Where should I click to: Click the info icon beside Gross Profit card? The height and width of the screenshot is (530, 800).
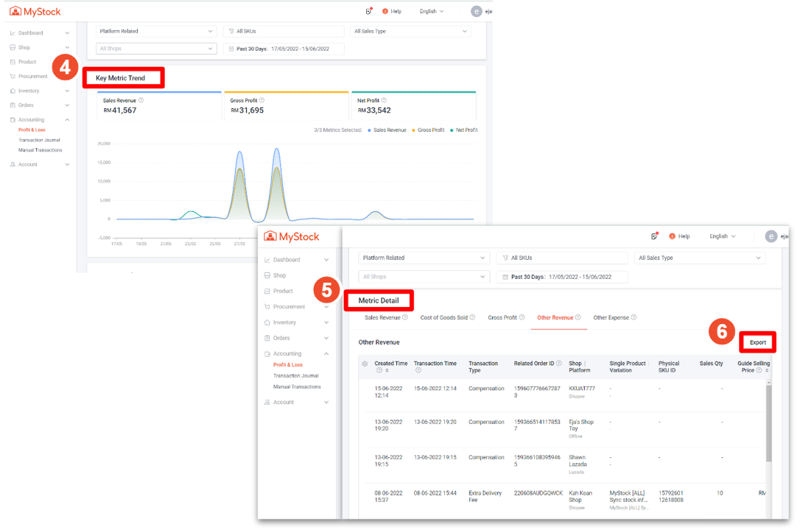[262, 100]
